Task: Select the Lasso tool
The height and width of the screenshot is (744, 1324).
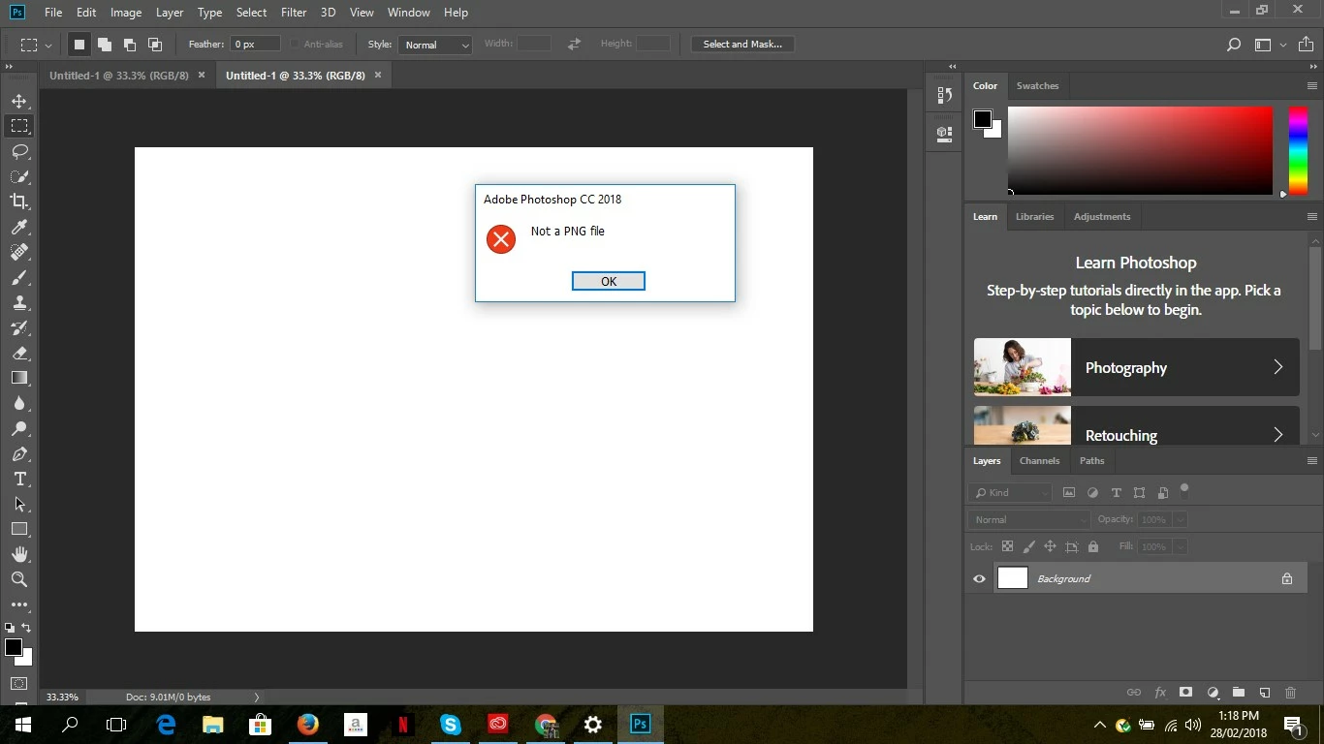Action: point(19,151)
